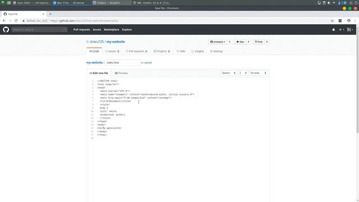
Task: Reload the page in Chromium
Action: [x=16, y=21]
